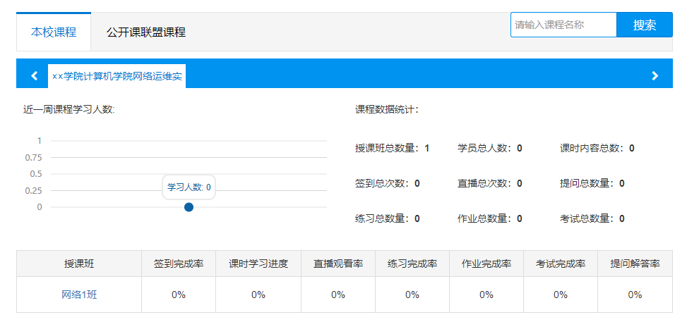This screenshot has height=334, width=699.
Task: Click the 搜索 button
Action: 644,25
